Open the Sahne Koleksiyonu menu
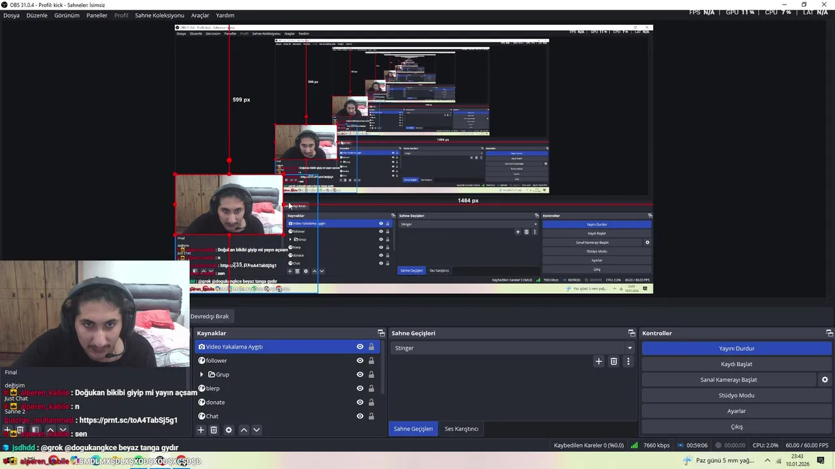The image size is (835, 469). [x=159, y=15]
